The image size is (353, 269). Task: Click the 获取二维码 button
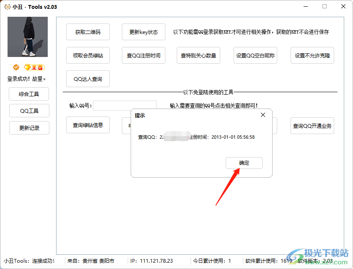pos(88,32)
